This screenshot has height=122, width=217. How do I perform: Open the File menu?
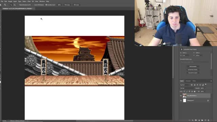coord(2,1)
